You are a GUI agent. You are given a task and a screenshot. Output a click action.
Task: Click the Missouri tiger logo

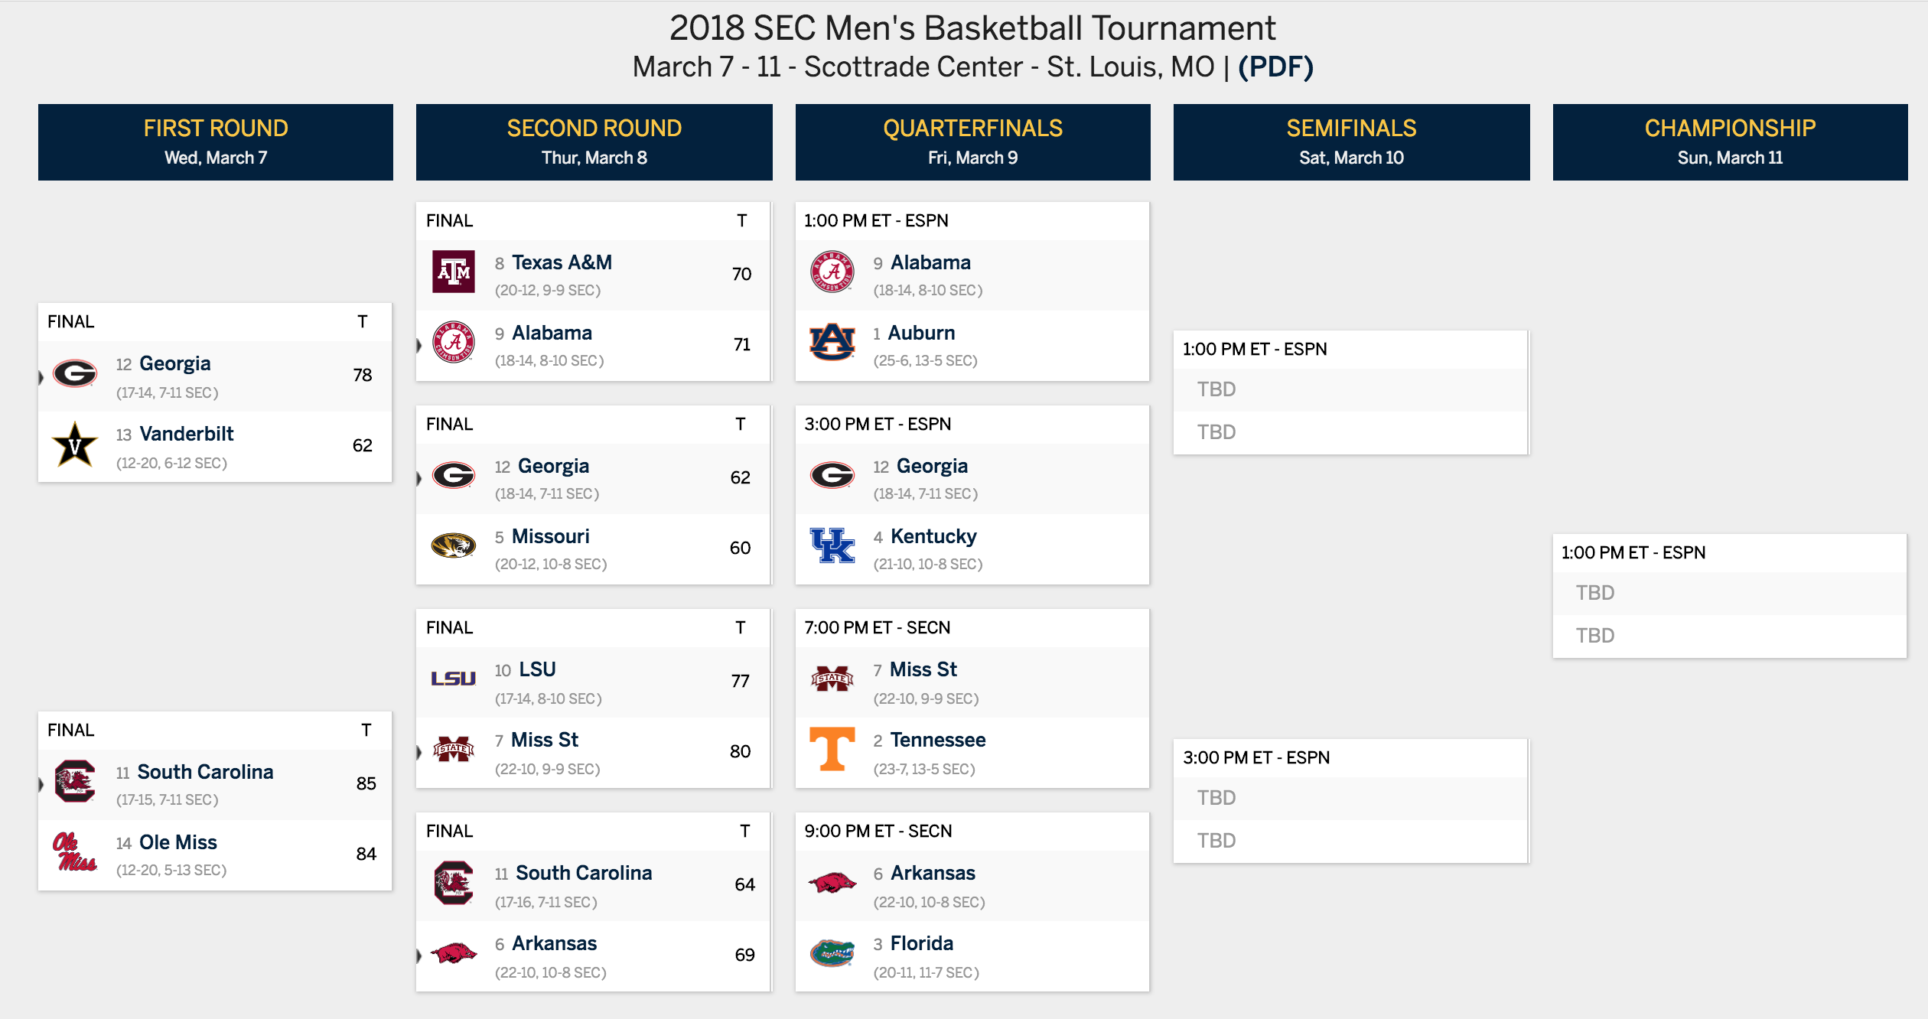[454, 545]
